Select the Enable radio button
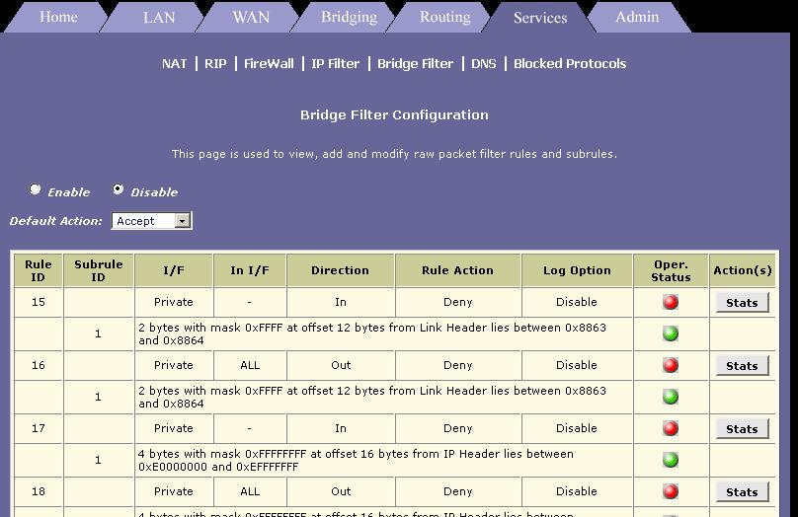 [x=36, y=189]
